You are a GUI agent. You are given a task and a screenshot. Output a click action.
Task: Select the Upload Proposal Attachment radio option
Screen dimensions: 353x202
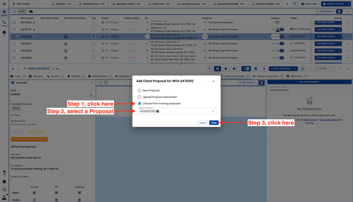[x=139, y=97]
